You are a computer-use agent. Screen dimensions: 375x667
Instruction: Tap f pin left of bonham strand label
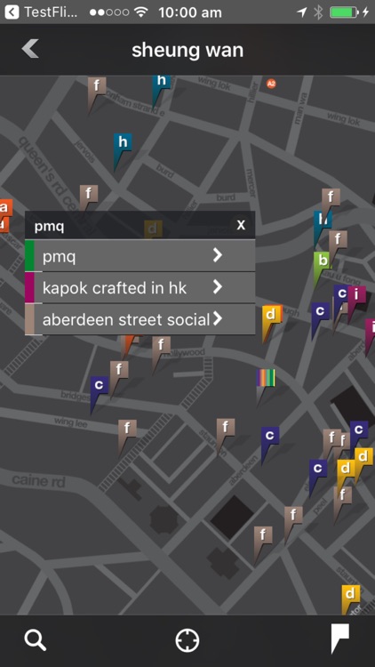97,86
